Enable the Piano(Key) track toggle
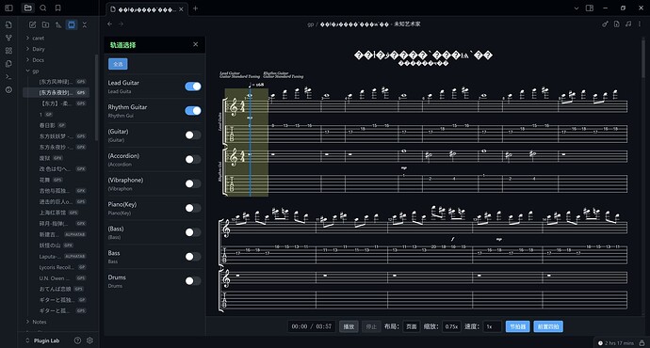The height and width of the screenshot is (348, 650). point(193,208)
